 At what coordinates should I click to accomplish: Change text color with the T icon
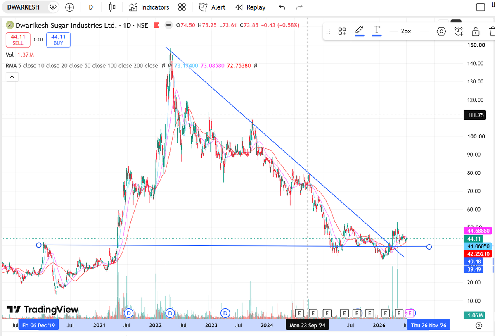[x=376, y=31]
